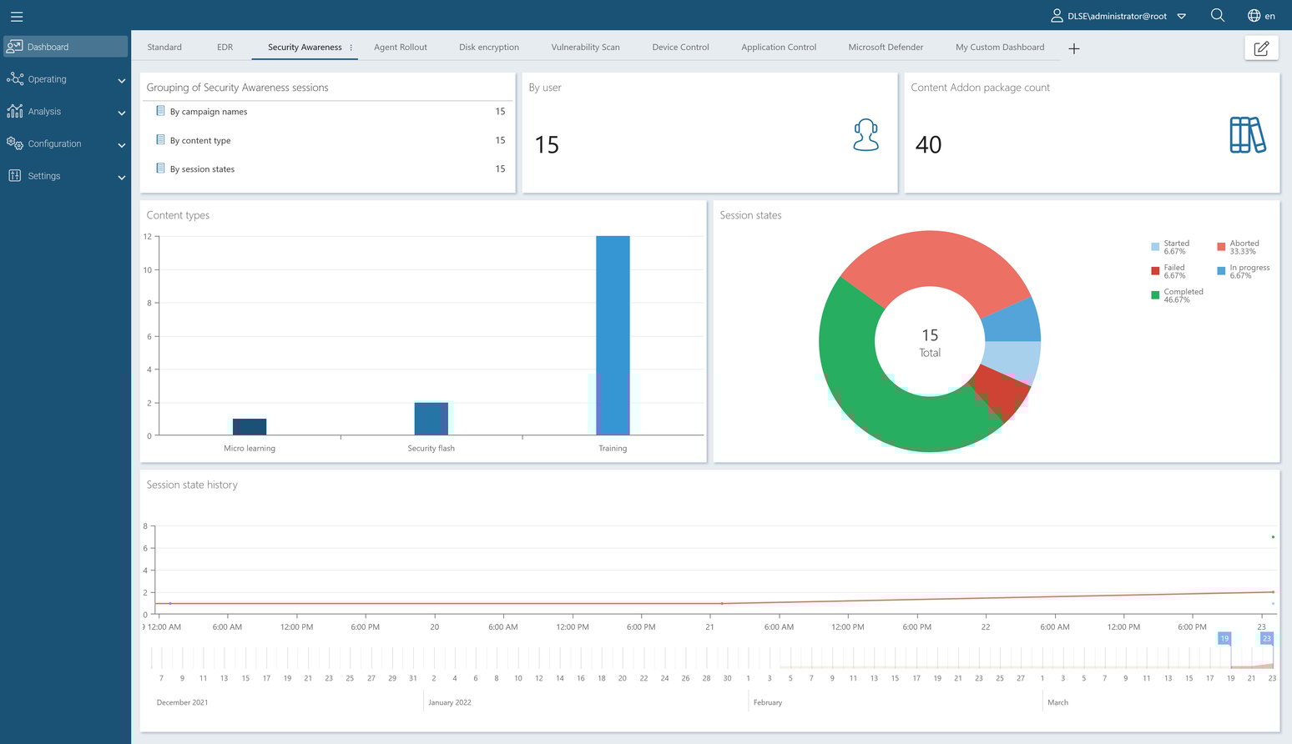Select the By session states row
The width and height of the screenshot is (1292, 744).
[x=201, y=168]
